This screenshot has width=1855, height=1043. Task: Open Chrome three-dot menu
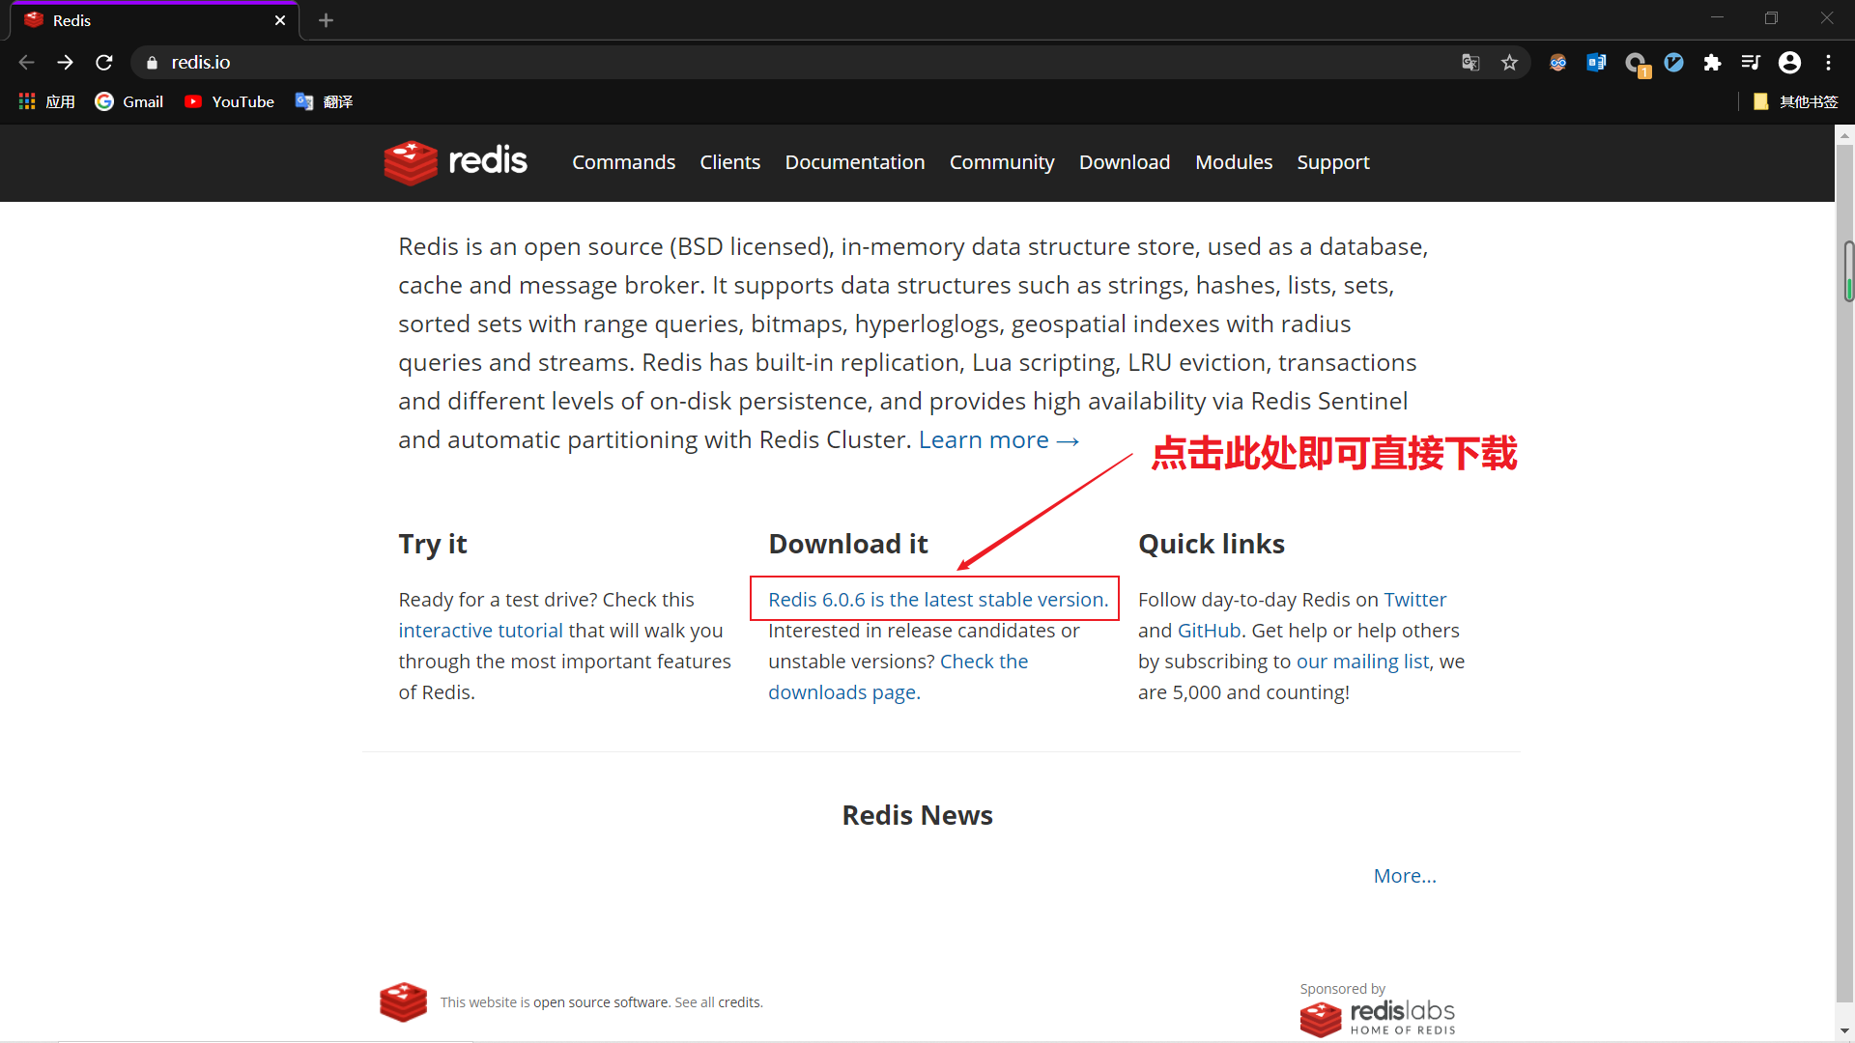1828,63
